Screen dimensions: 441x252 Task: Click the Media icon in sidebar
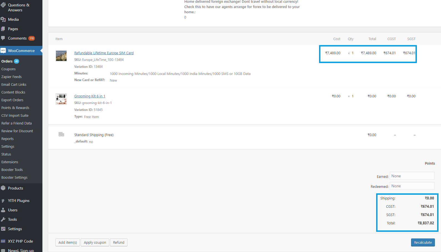coord(3,19)
